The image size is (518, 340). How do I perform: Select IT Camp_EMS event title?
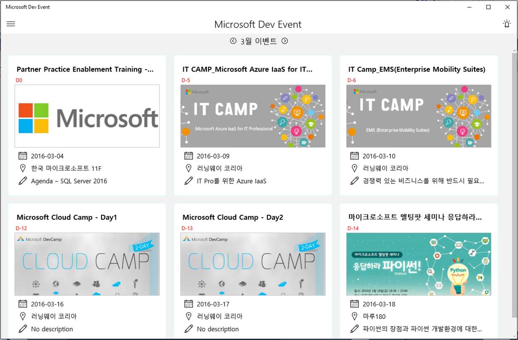(416, 69)
